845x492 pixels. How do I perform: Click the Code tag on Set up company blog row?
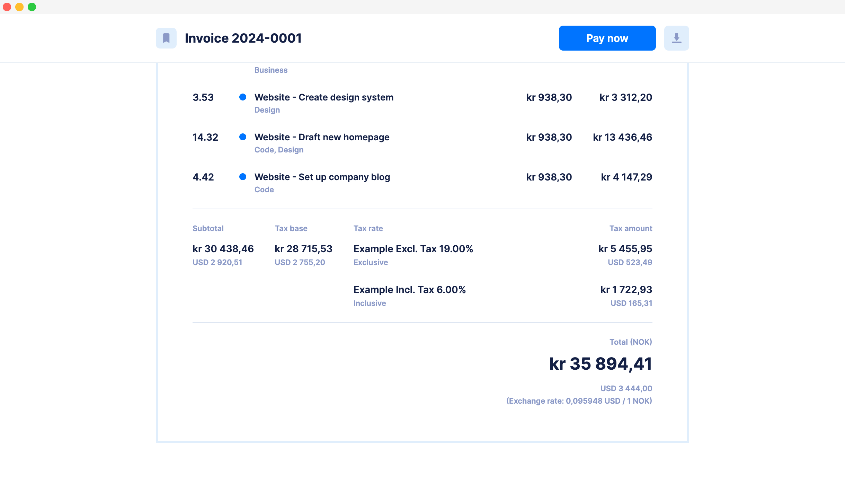click(265, 189)
